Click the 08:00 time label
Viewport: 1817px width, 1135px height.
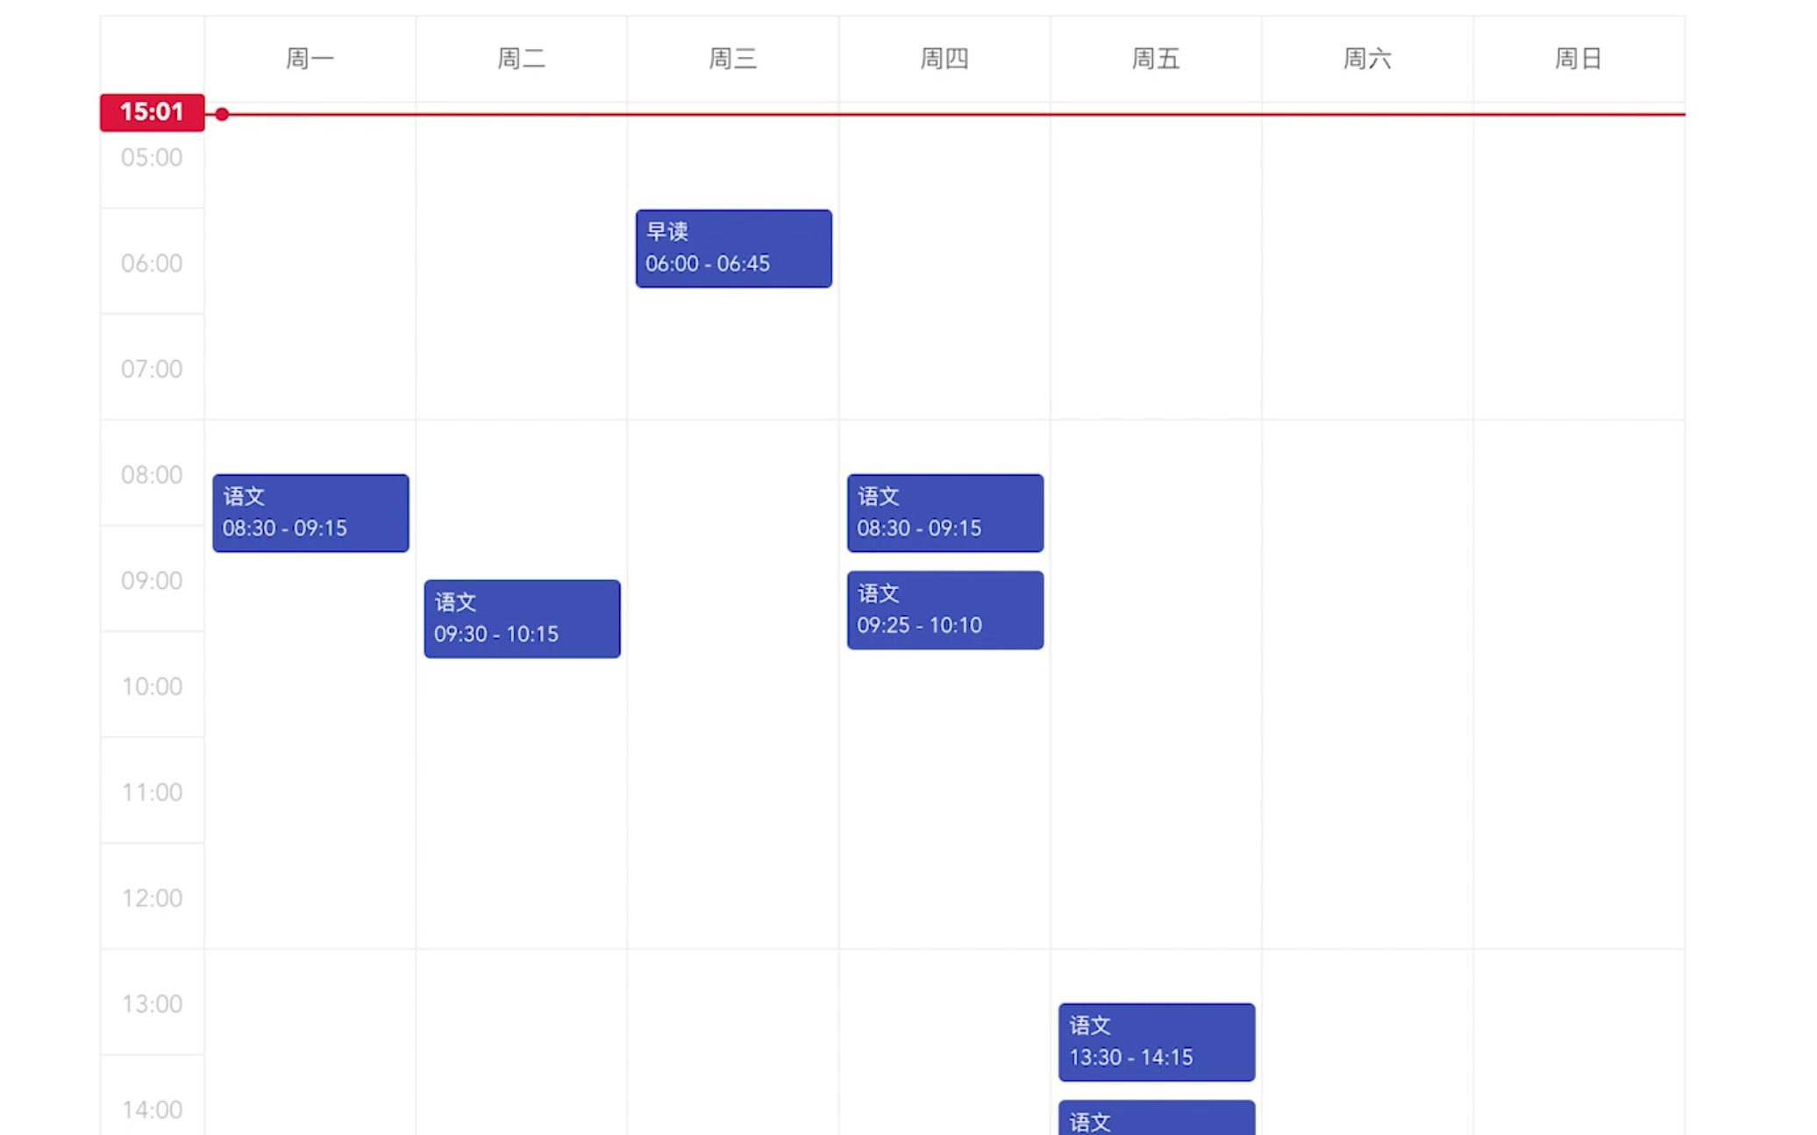pos(152,474)
